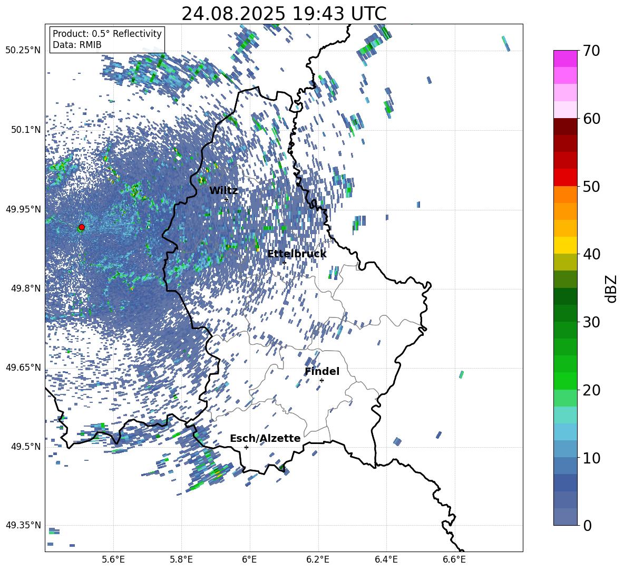Click the dark green colorbar swatch near 30

point(565,313)
